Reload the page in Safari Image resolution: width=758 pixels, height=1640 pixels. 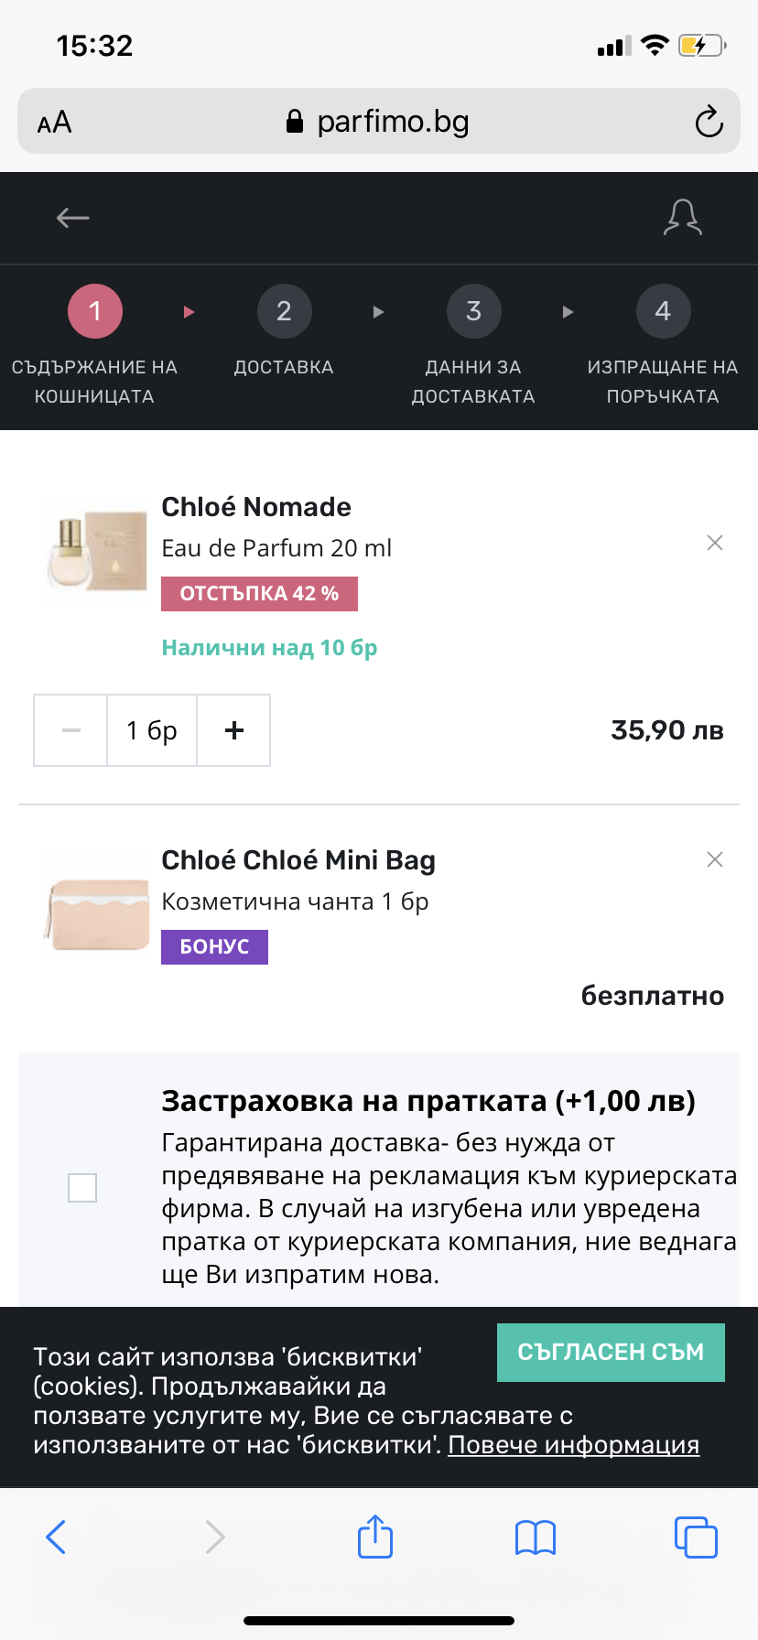coord(709,122)
